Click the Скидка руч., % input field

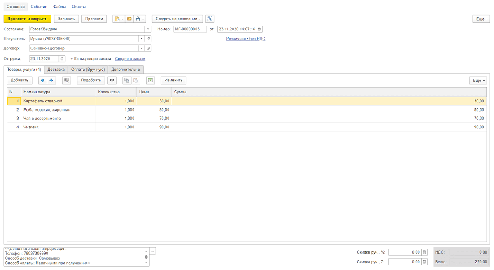coord(405,252)
